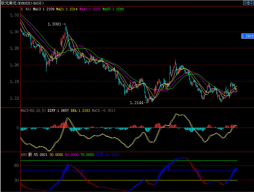Select the blue 1.2915 current price tag

[x=247, y=36]
